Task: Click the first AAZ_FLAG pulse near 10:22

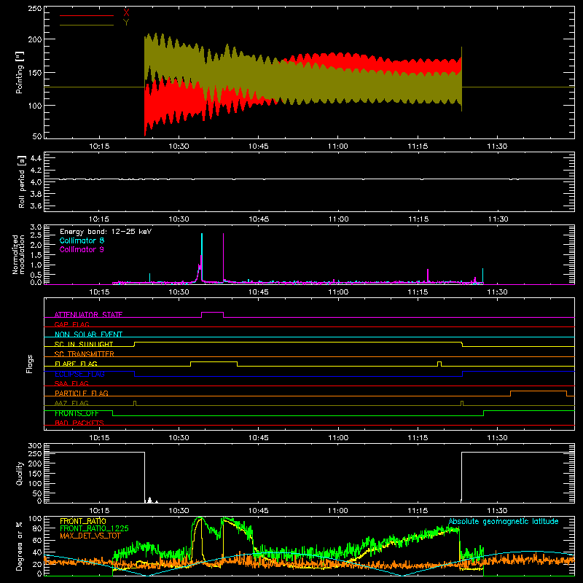Action: 135,402
